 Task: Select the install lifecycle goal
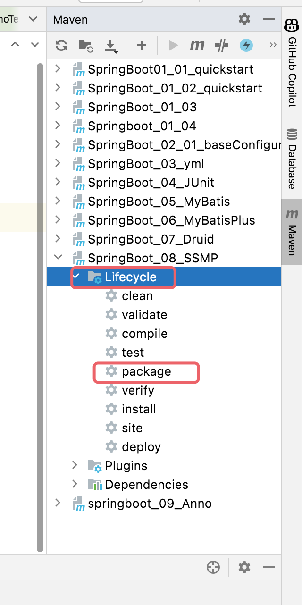(x=139, y=409)
